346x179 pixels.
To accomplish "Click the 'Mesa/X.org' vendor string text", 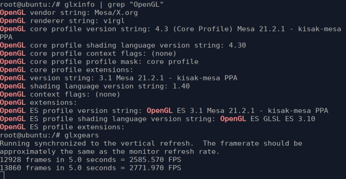I will pyautogui.click(x=116, y=13).
